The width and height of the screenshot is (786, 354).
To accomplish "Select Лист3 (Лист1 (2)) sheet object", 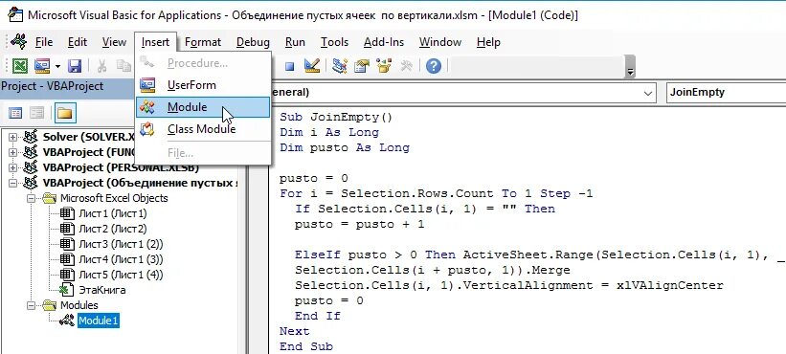I will coord(121,244).
